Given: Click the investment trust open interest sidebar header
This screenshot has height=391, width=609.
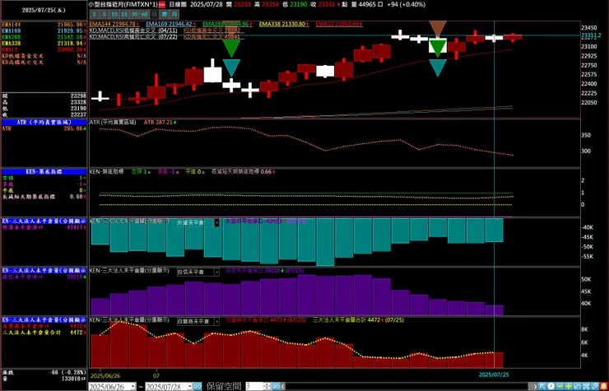Looking at the screenshot, I should click(x=44, y=270).
